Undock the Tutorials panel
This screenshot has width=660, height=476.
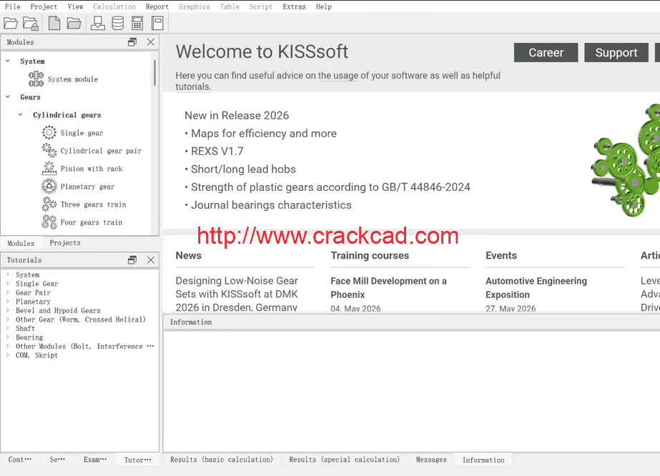tap(132, 260)
